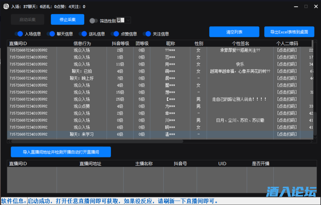
Task: Click the 导入直播间地址 import button
Action: [61, 152]
